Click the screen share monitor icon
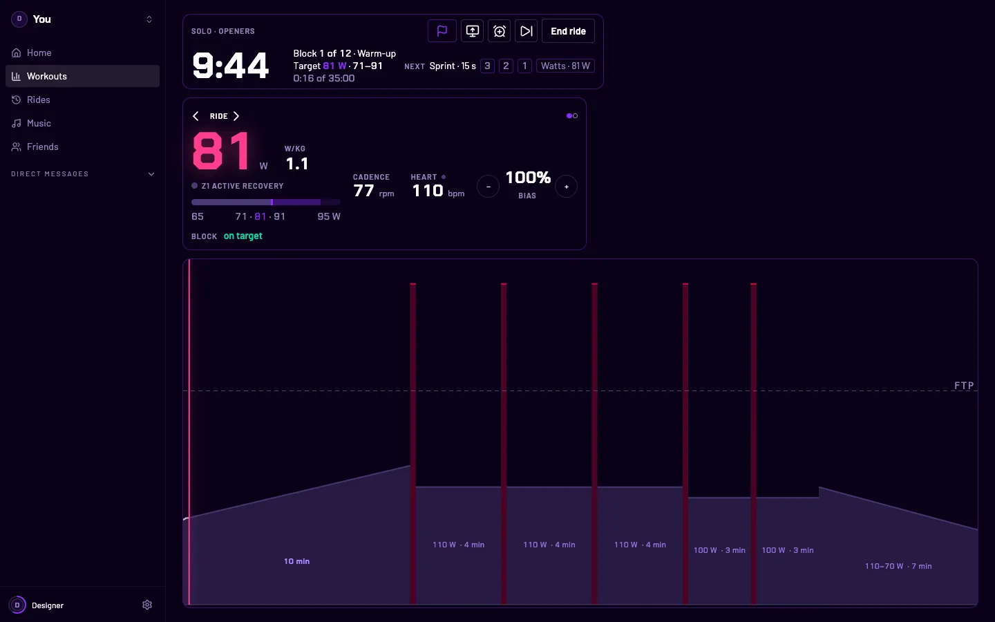 tap(473, 31)
